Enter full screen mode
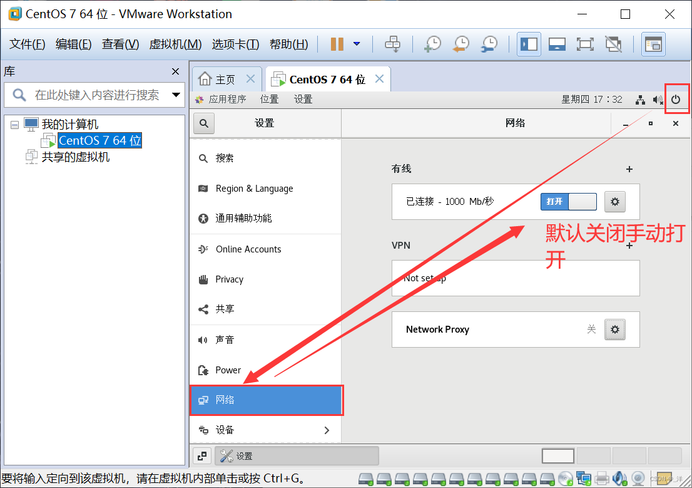This screenshot has height=488, width=692. [585, 44]
